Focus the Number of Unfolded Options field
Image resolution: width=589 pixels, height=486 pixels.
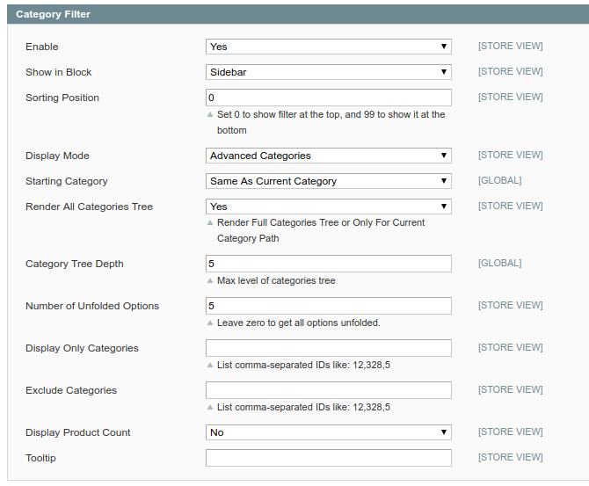coord(328,306)
